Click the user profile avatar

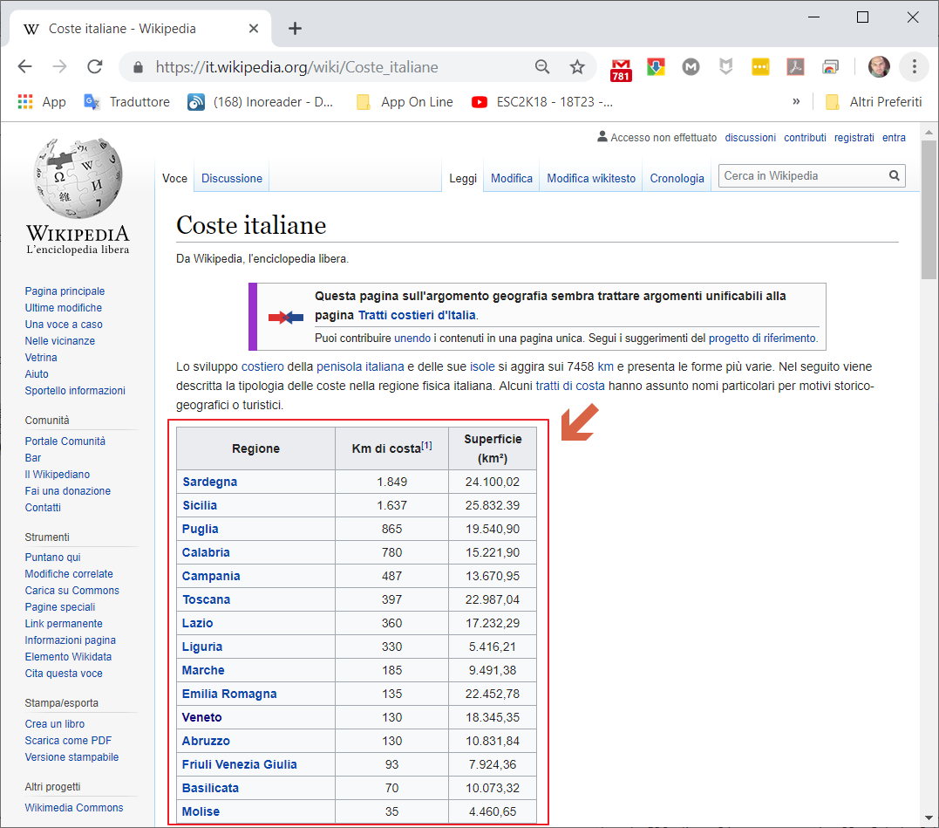click(879, 66)
